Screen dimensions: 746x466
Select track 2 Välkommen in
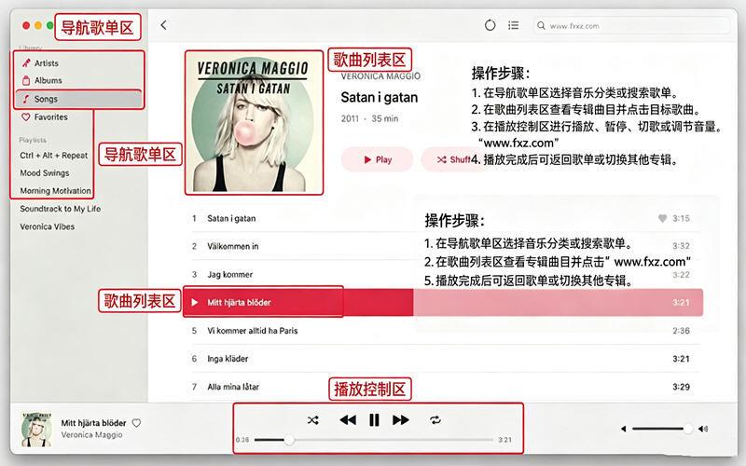[x=446, y=246]
